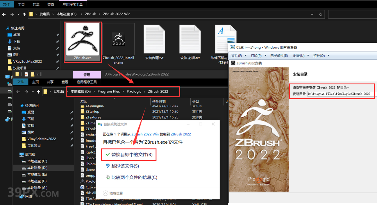Open 文档 in Pixologic window sidebar
The height and width of the screenshot is (205, 377).
31,125
